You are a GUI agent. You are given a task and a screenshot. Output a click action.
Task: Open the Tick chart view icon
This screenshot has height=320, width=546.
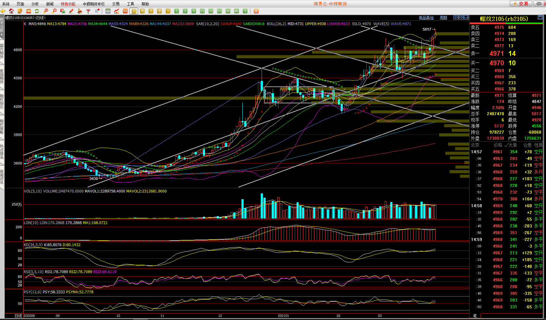tap(125, 11)
